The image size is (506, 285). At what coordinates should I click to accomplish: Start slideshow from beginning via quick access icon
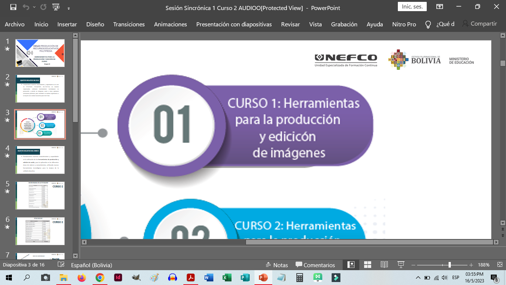[56, 7]
